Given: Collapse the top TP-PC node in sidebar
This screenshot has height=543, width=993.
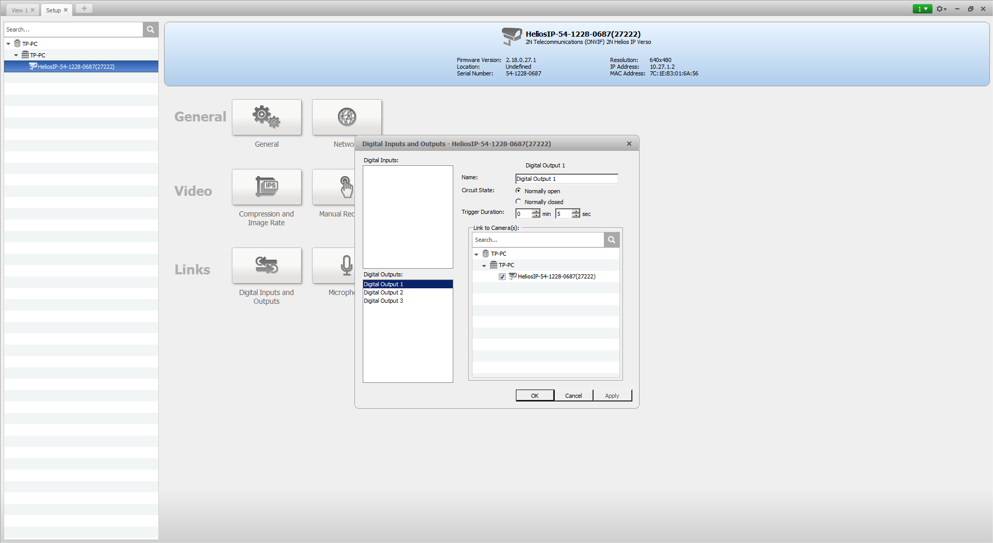Looking at the screenshot, I should click(x=8, y=44).
